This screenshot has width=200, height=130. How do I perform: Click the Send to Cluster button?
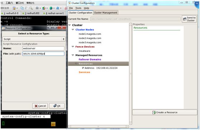click(x=189, y=19)
